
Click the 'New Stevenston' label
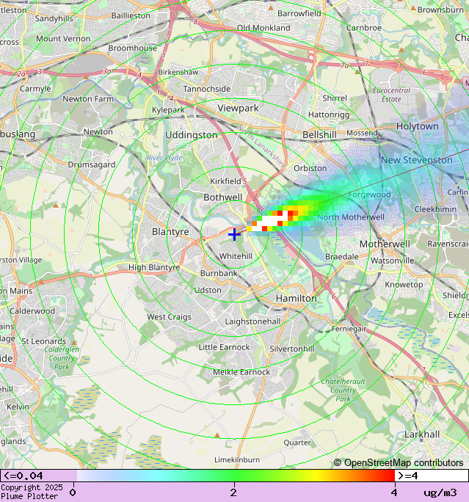(x=416, y=160)
